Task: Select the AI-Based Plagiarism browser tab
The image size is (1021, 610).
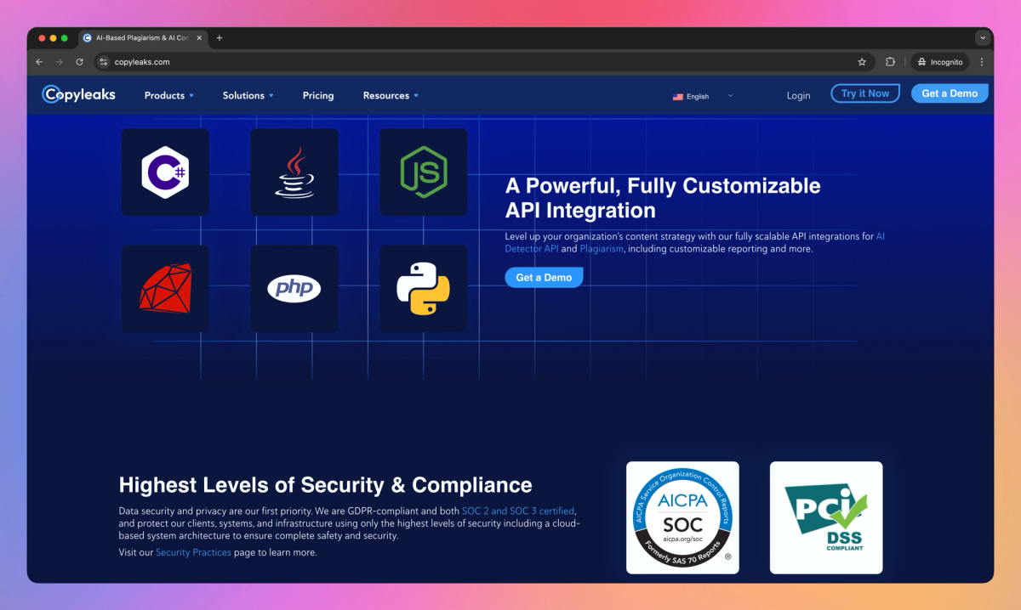Action: pyautogui.click(x=143, y=38)
